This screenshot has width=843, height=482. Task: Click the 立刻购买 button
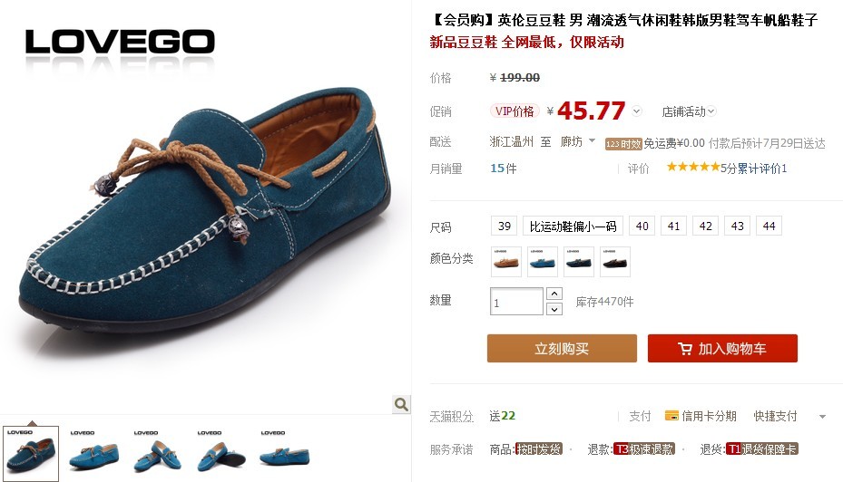click(562, 348)
